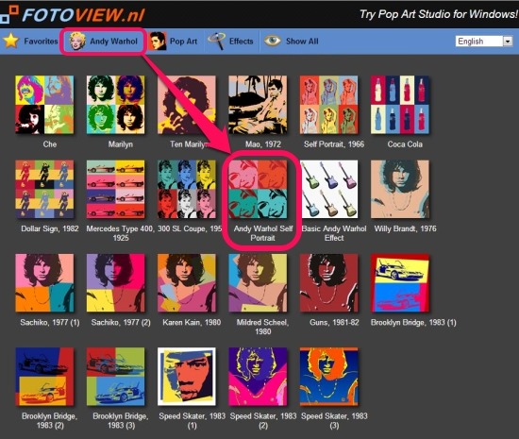The width and height of the screenshot is (519, 439).
Task: Select the Coca Cola bottles thumbnail
Action: [400, 105]
